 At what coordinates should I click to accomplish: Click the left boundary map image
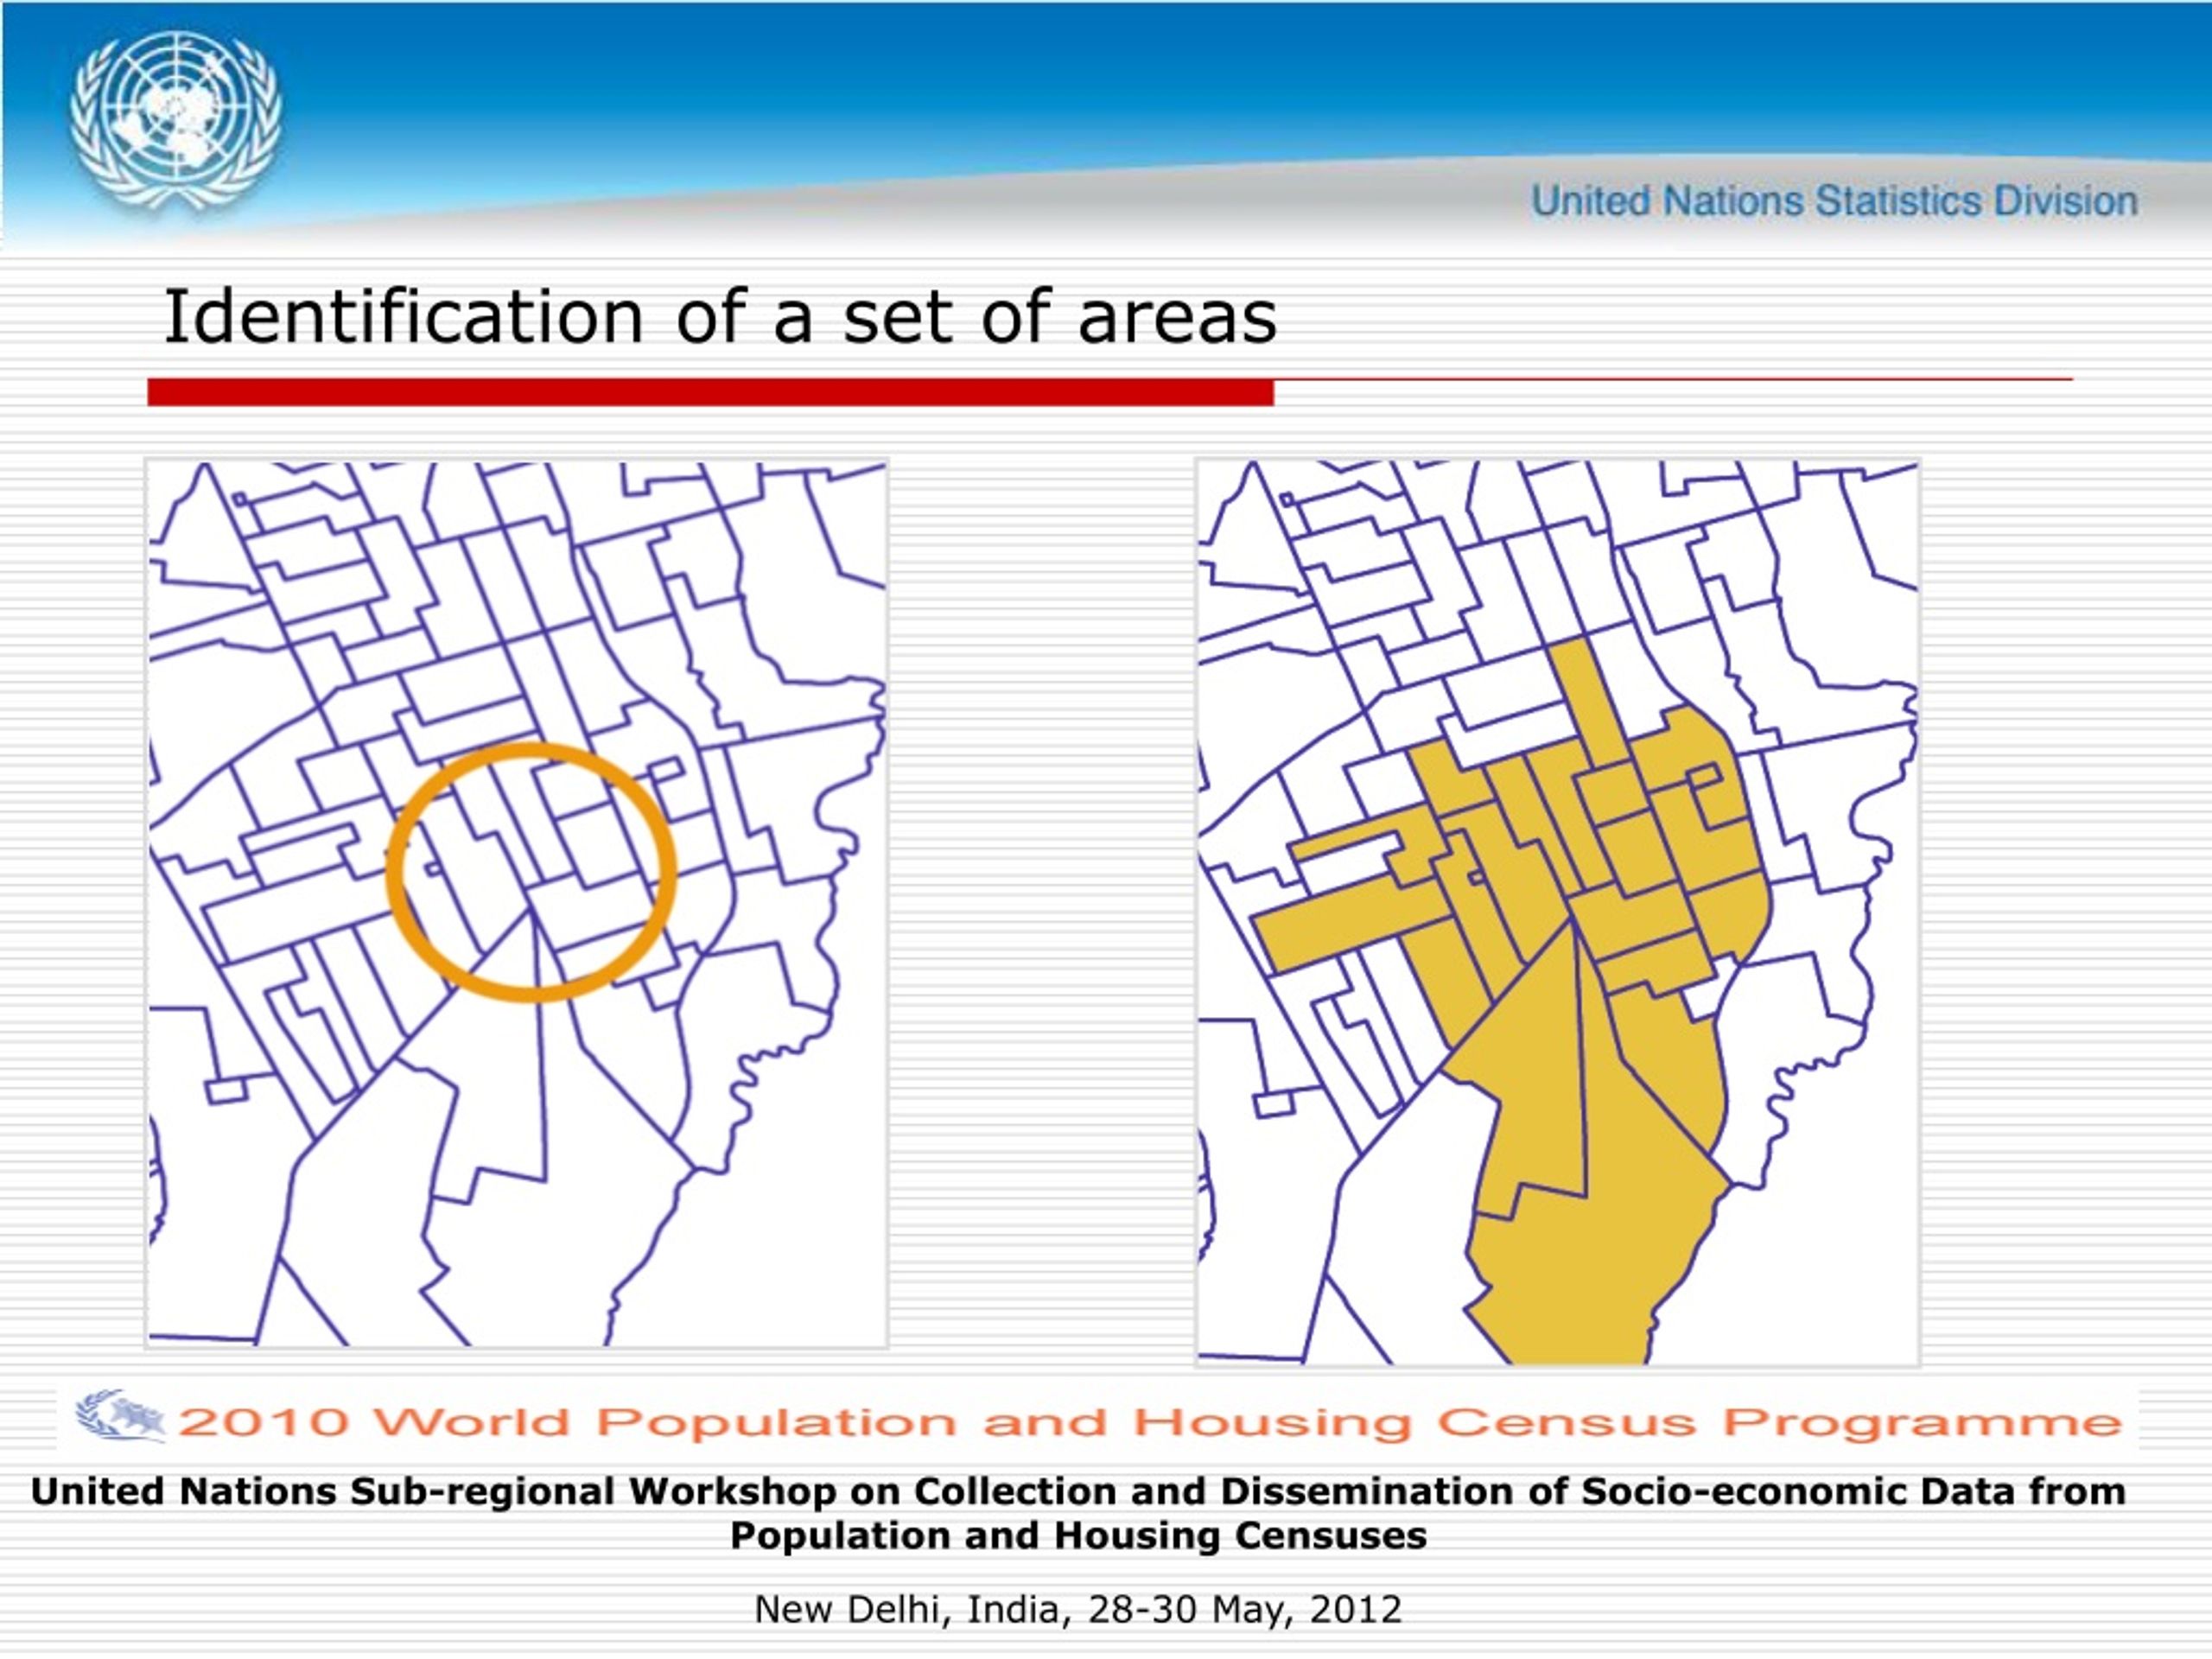(517, 904)
